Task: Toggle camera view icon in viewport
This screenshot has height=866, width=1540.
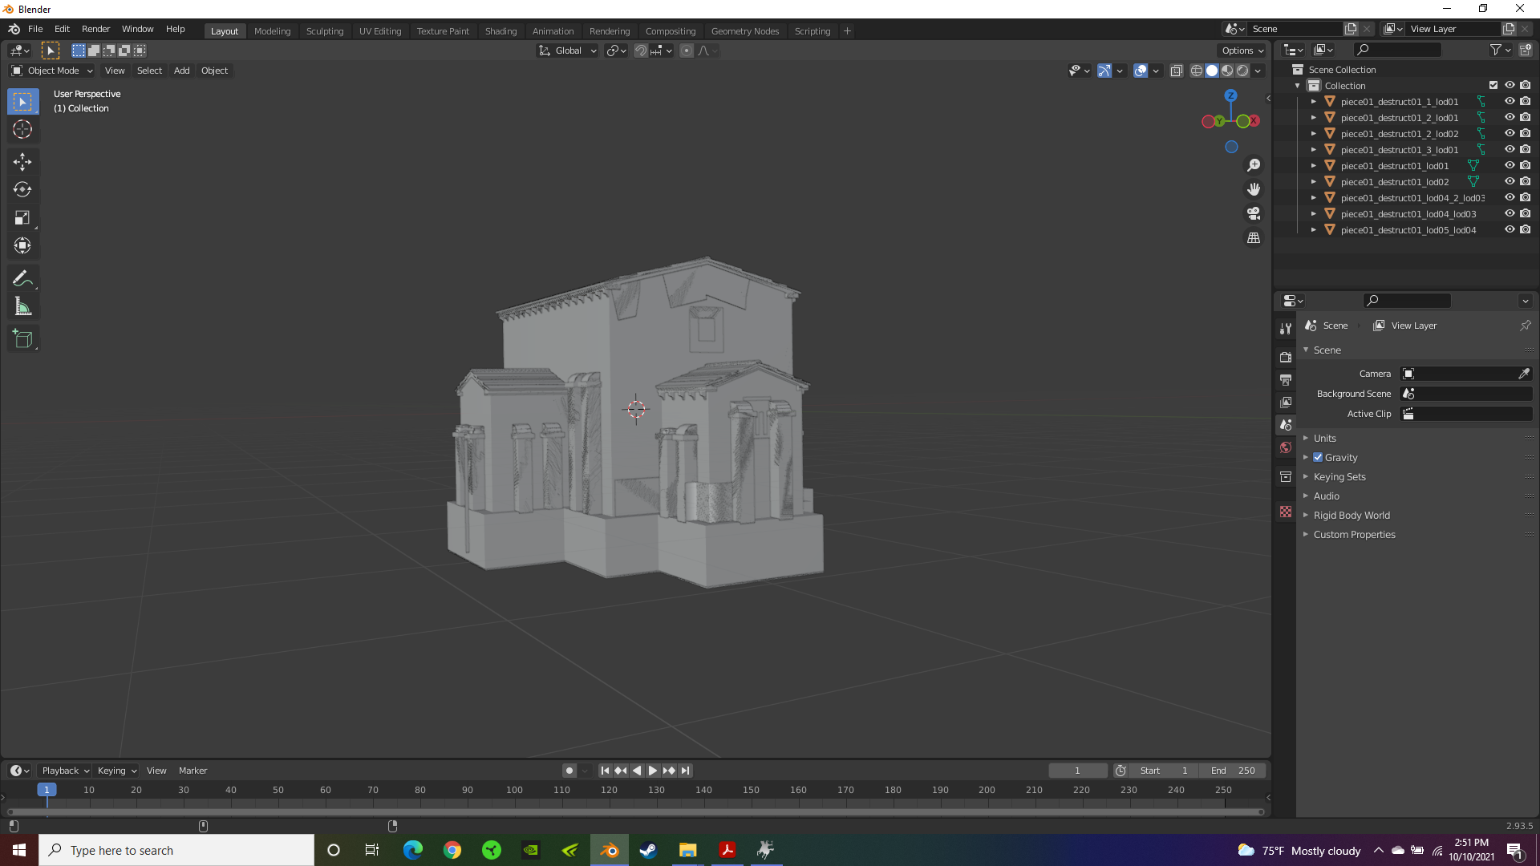Action: [x=1254, y=214]
